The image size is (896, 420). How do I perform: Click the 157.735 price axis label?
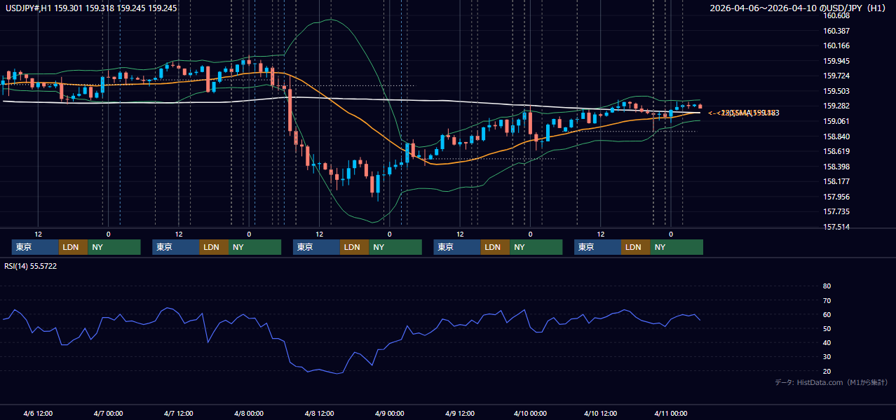pos(836,211)
